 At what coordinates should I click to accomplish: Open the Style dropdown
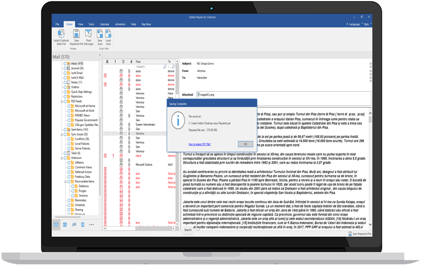pyautogui.click(x=367, y=24)
